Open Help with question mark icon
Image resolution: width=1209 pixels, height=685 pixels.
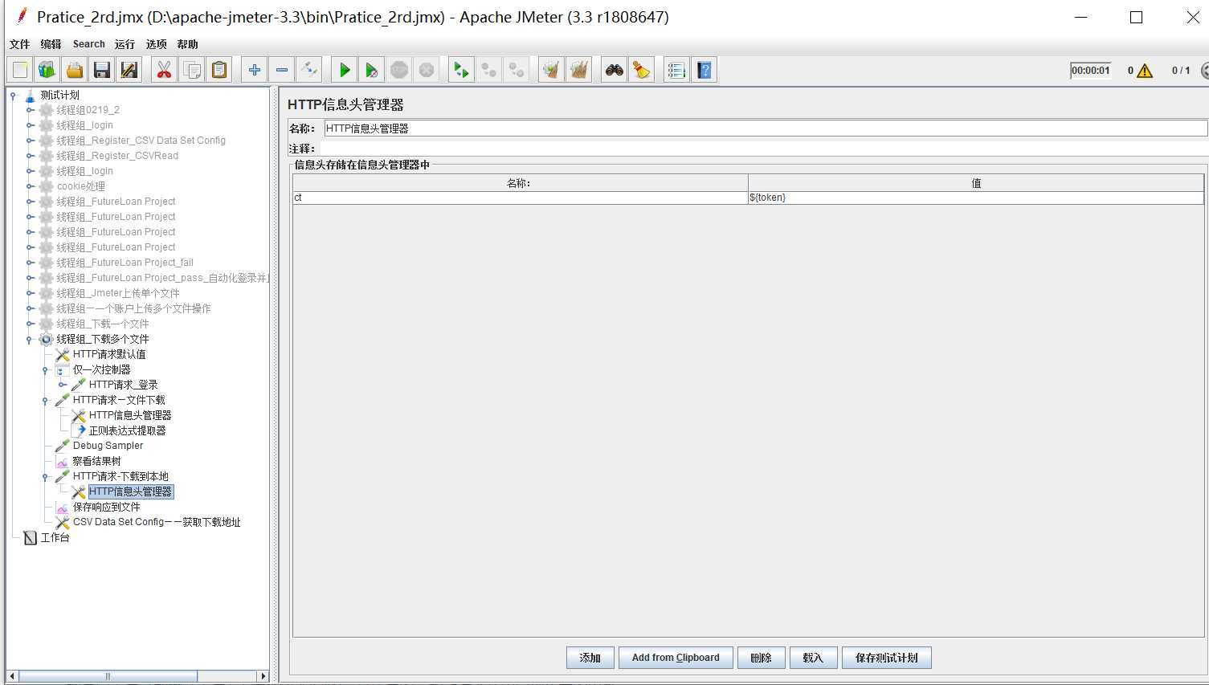705,71
